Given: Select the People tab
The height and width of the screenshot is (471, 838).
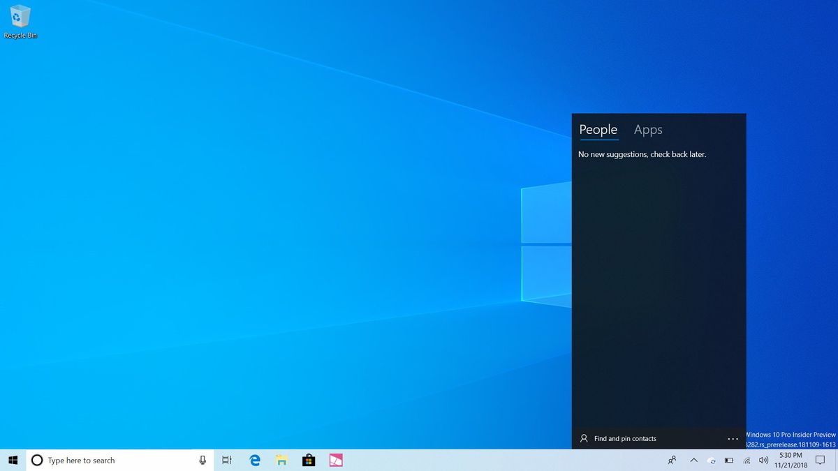Looking at the screenshot, I should [598, 130].
